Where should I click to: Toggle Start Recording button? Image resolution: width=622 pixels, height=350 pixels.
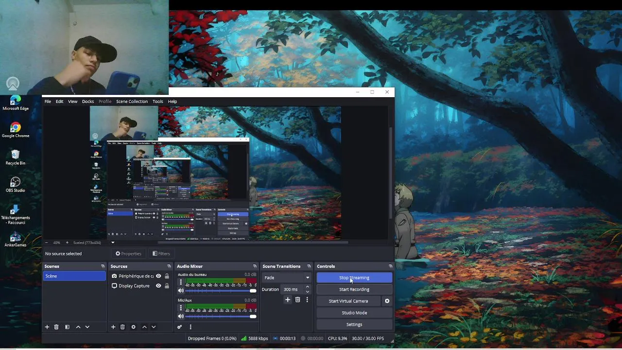(354, 289)
